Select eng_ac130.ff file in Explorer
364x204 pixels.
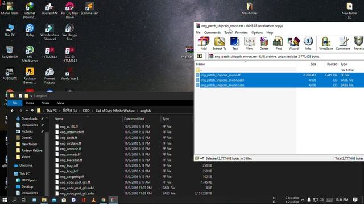(69, 126)
